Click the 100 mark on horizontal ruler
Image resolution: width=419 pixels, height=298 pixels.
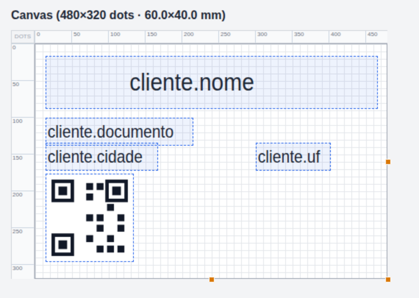click(115, 34)
